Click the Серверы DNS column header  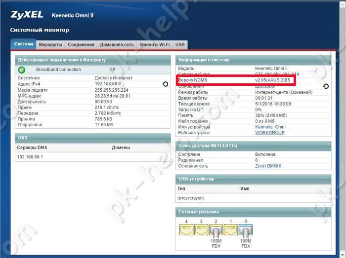point(32,147)
